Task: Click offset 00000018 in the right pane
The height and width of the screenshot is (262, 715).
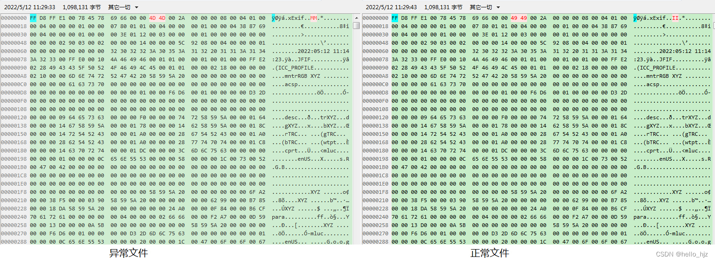Action: click(x=375, y=26)
